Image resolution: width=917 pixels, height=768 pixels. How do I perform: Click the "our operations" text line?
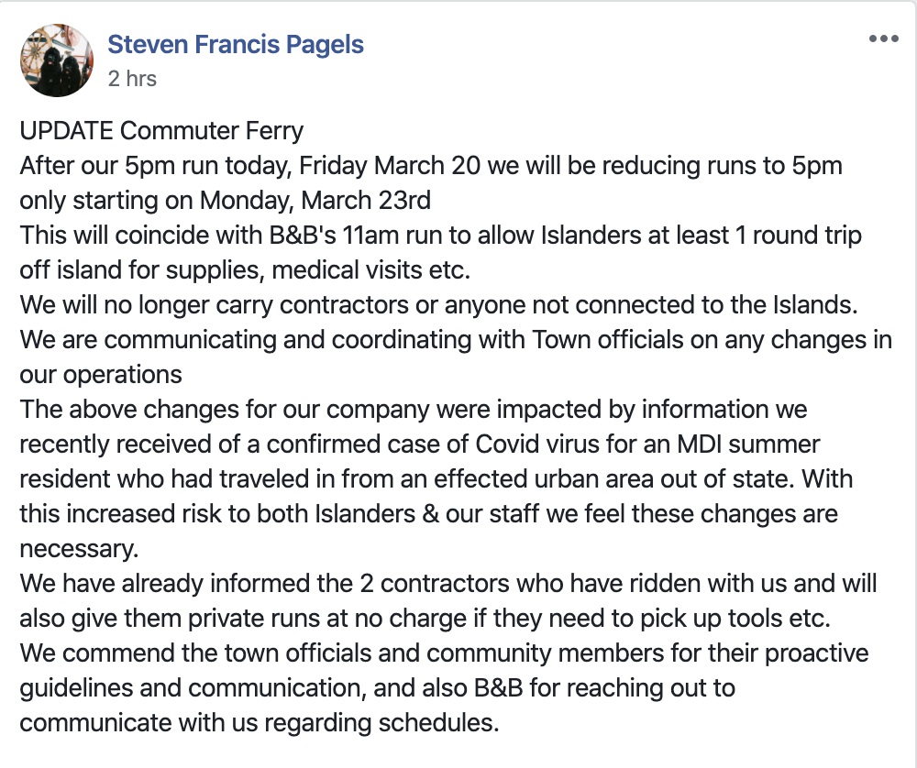coord(101,375)
